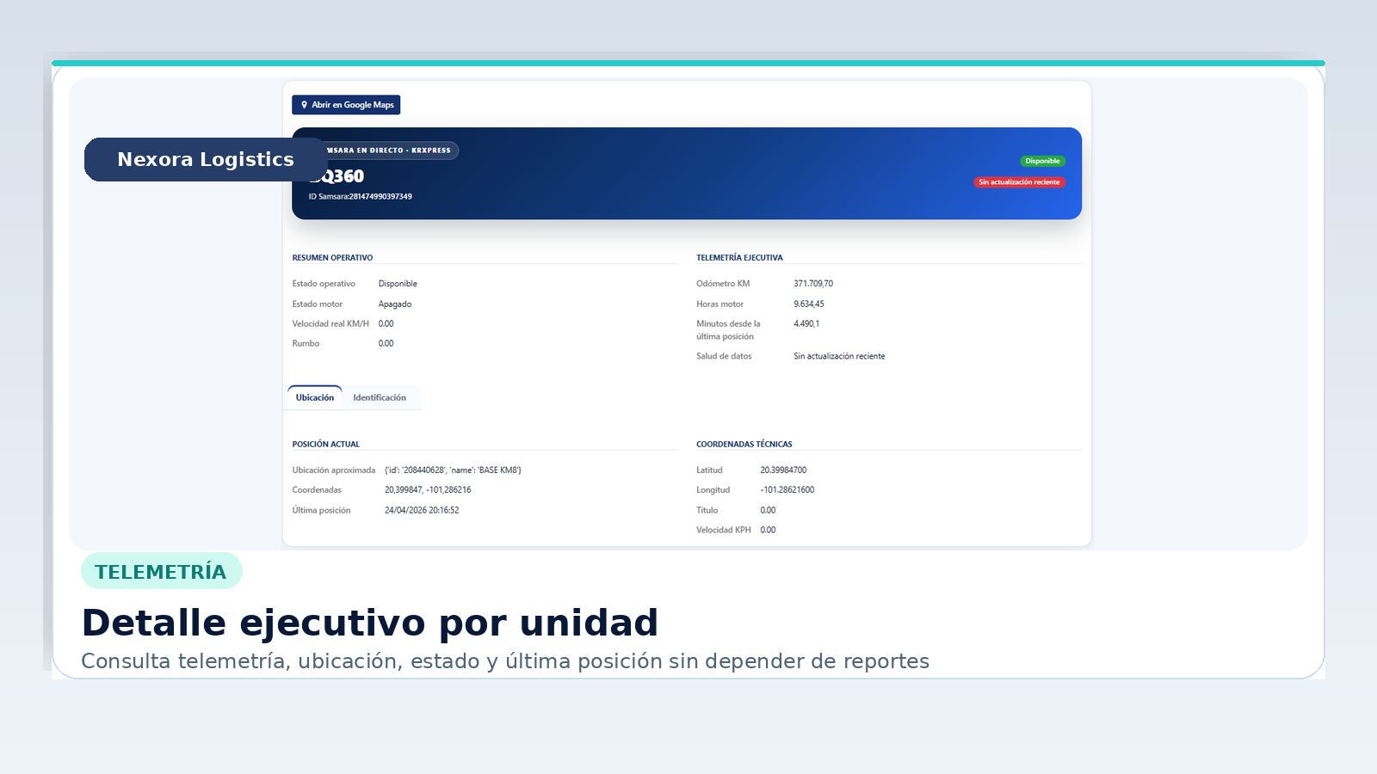This screenshot has width=1377, height=774.
Task: Click the Rumbo label
Action: click(x=306, y=344)
